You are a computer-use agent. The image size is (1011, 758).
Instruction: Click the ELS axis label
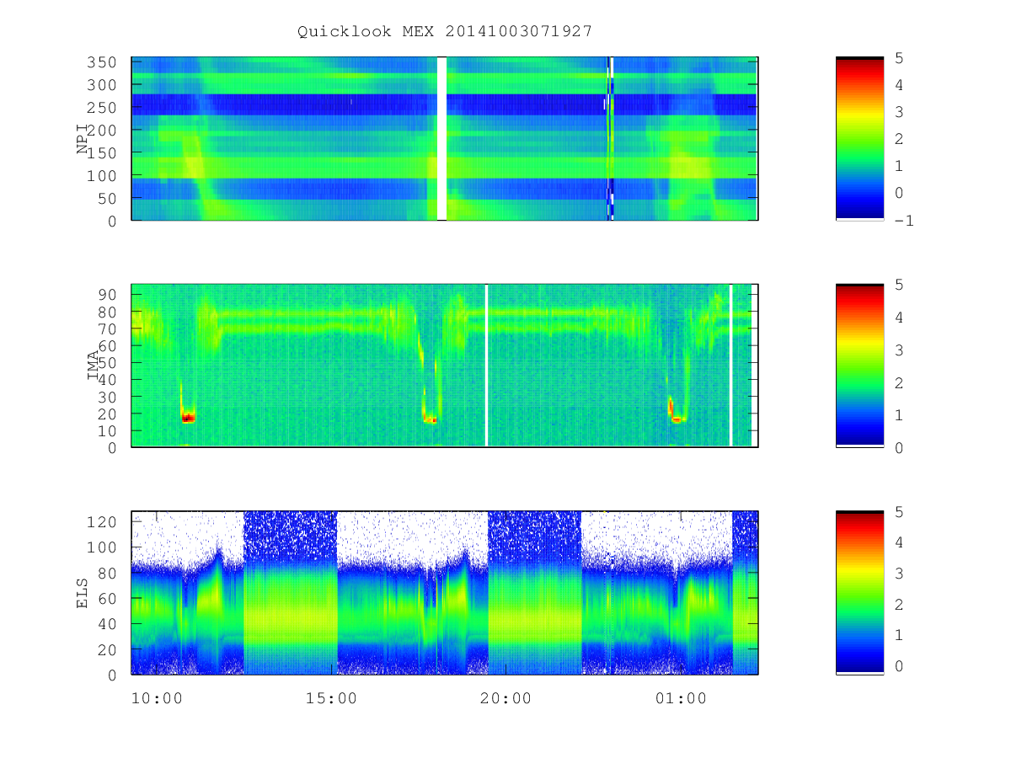point(83,593)
